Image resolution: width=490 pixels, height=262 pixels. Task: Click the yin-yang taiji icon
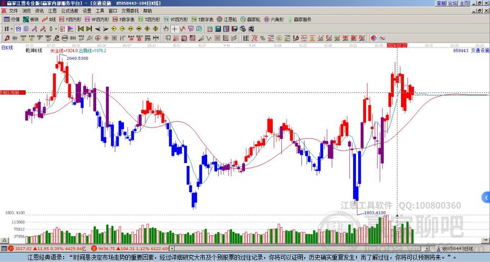(x=374, y=38)
